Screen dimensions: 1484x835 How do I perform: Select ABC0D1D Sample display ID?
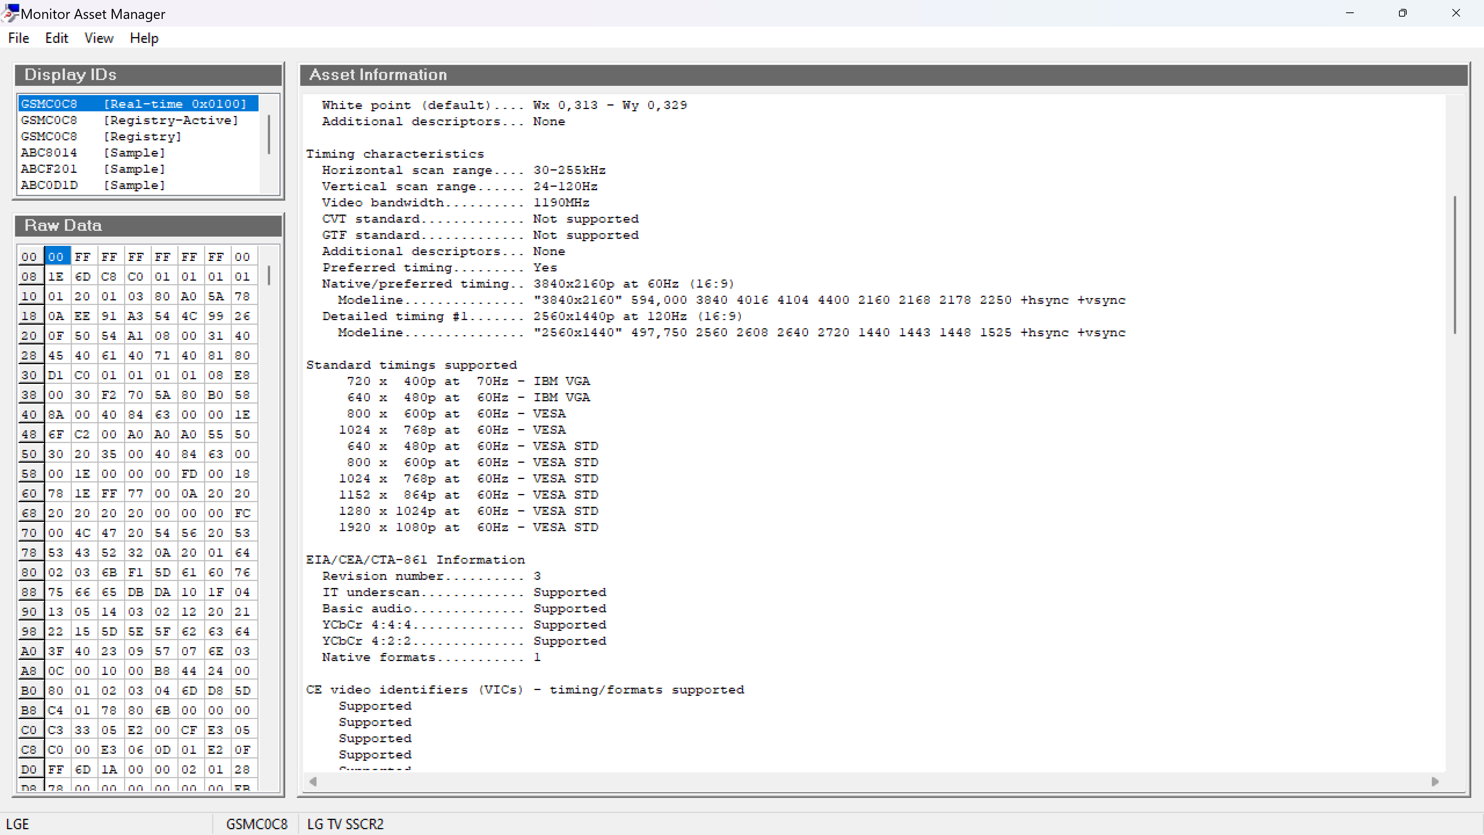click(93, 185)
